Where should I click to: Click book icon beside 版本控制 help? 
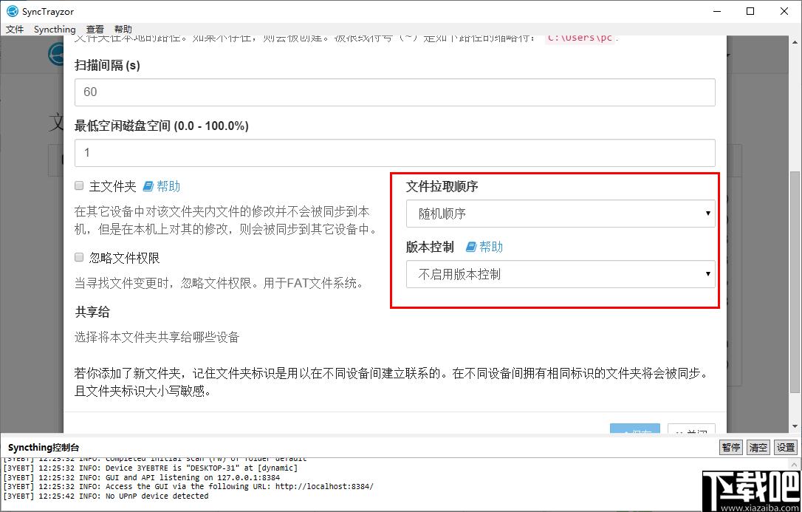pos(471,247)
